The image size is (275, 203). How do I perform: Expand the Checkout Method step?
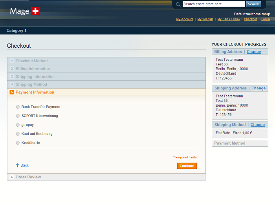[31, 61]
